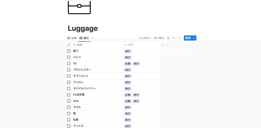Click the 旅行 tag in iPad row
This screenshot has height=128, width=261.
coord(136,101)
